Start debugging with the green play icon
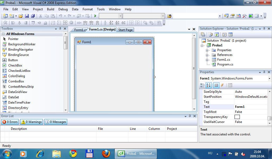The height and width of the screenshot is (159, 272). click(x=95, y=16)
